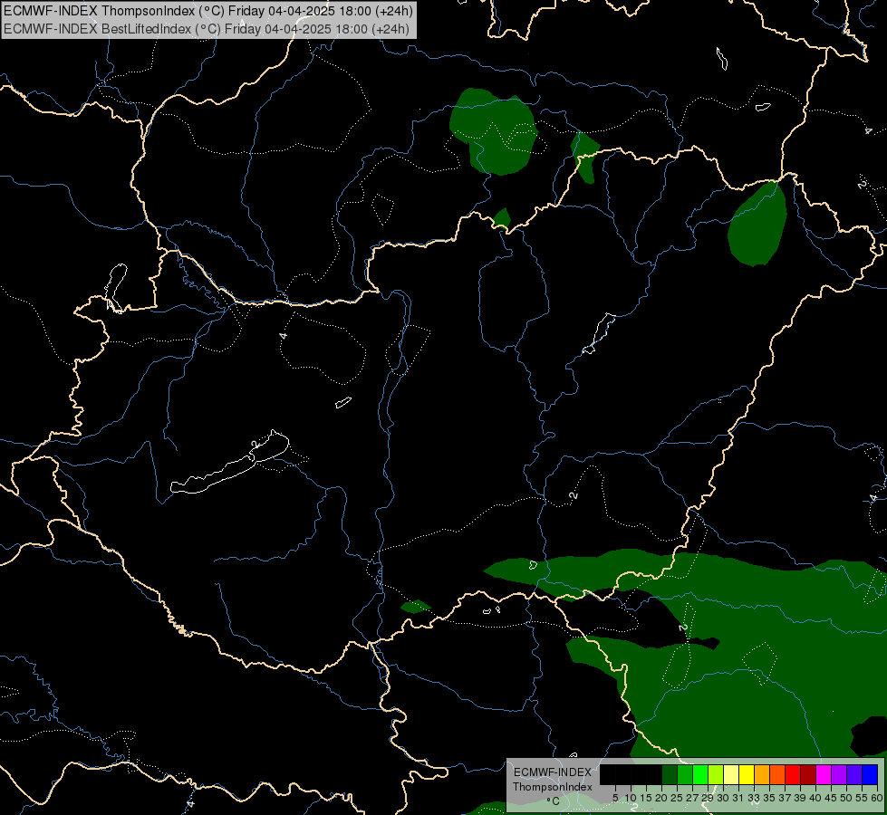
Task: Choose the bright red 37–39 legend swatch
Action: (793, 774)
